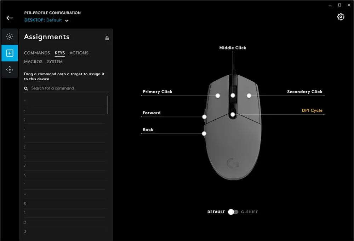Select the '2' key in the list
This screenshot has height=241, width=354.
click(64, 222)
